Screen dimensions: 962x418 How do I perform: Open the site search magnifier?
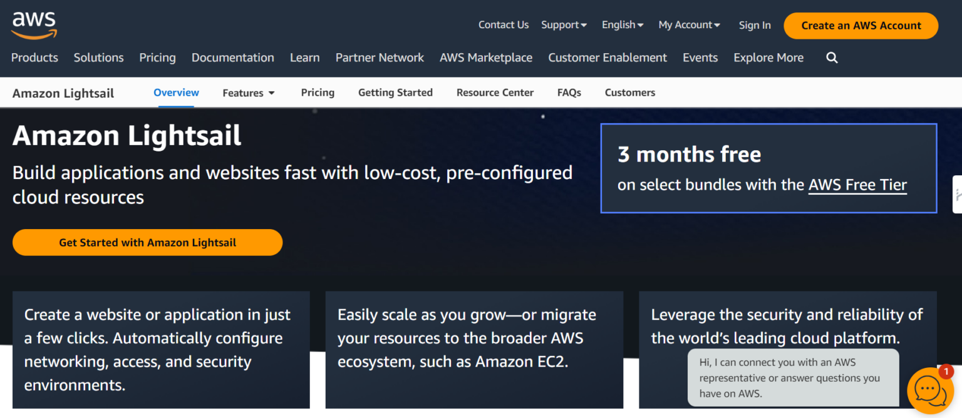point(832,58)
